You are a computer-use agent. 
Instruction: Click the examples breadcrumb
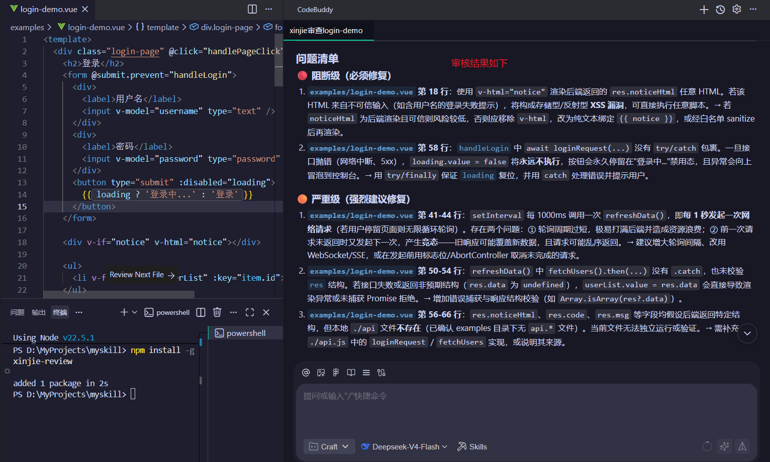(27, 27)
